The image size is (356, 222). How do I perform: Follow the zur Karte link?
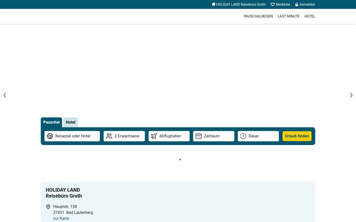pyautogui.click(x=61, y=219)
